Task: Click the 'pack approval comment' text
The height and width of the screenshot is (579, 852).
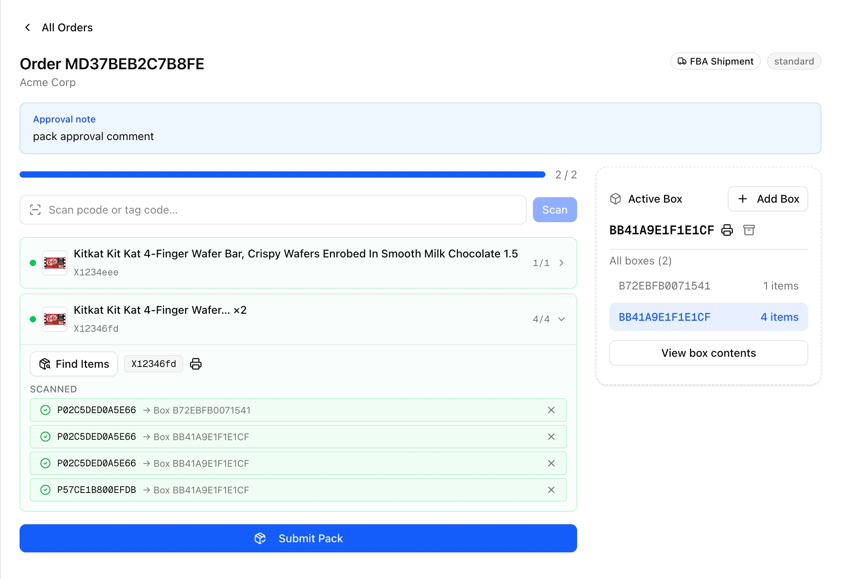Action: tap(93, 137)
